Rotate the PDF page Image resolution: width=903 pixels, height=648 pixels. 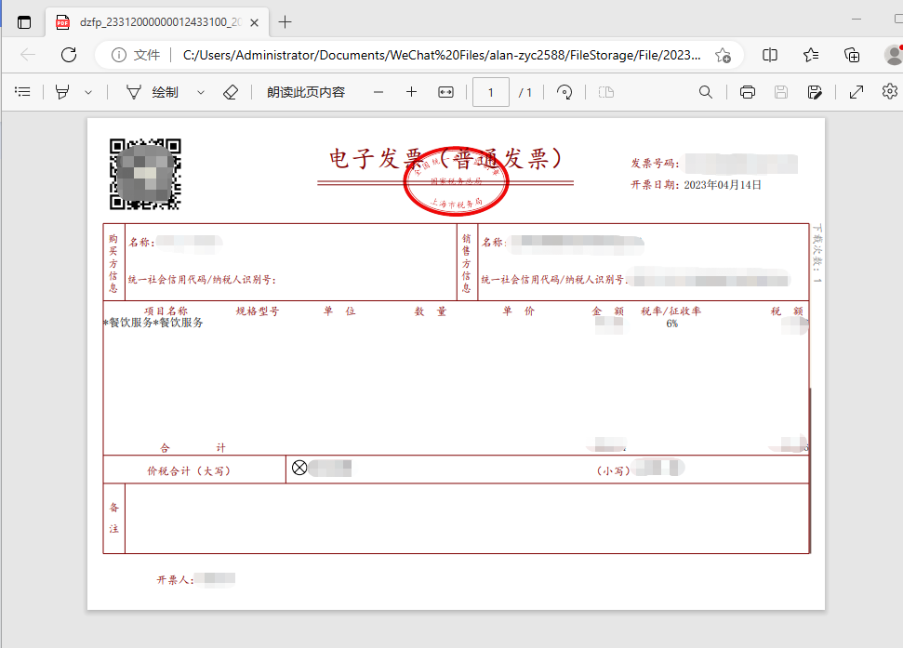[564, 92]
